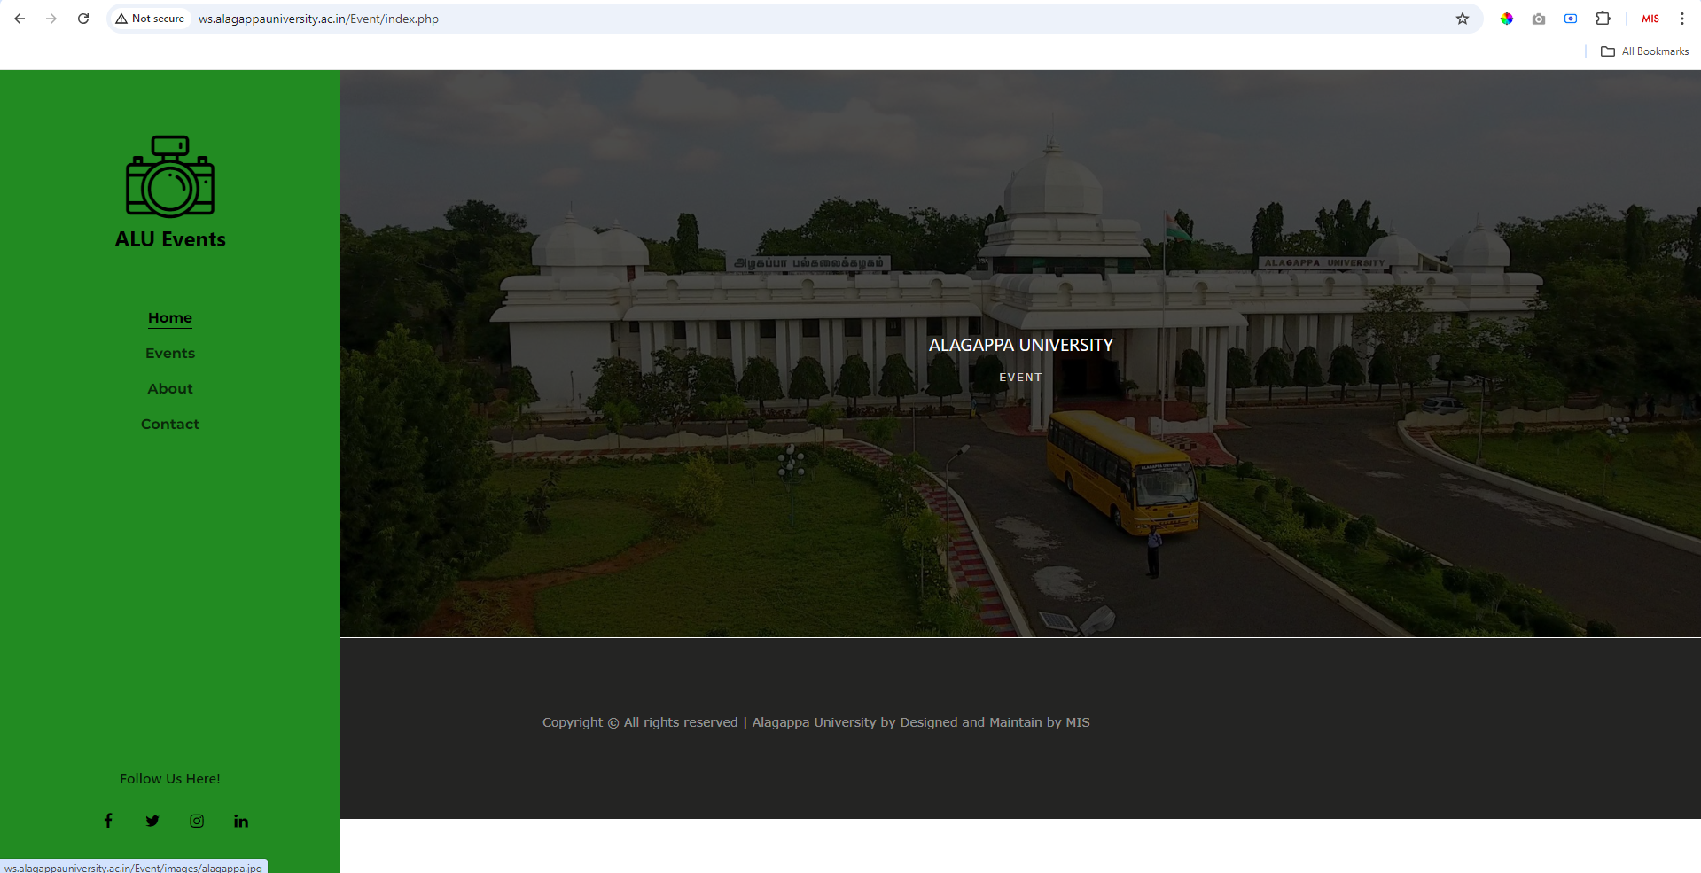This screenshot has height=873, width=1701.
Task: Open the Extensions puzzle icon
Action: point(1603,19)
